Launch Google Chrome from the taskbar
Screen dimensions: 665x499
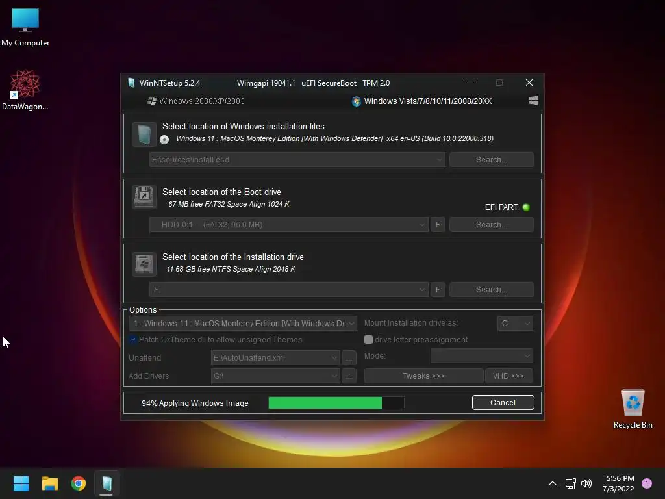pyautogui.click(x=79, y=483)
